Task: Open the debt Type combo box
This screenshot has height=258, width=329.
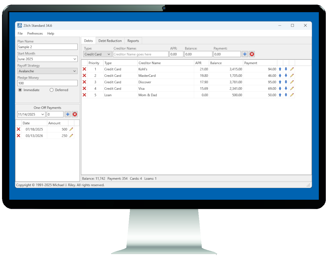Action: (x=109, y=54)
